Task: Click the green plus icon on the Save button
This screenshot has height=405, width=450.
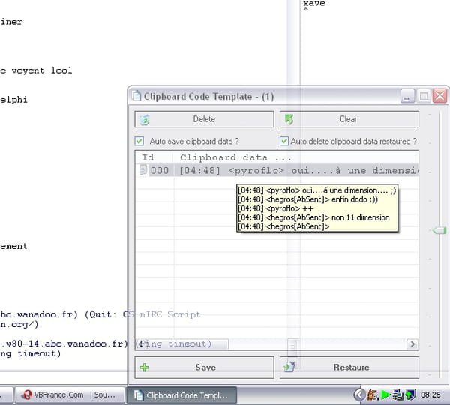Action: point(144,367)
